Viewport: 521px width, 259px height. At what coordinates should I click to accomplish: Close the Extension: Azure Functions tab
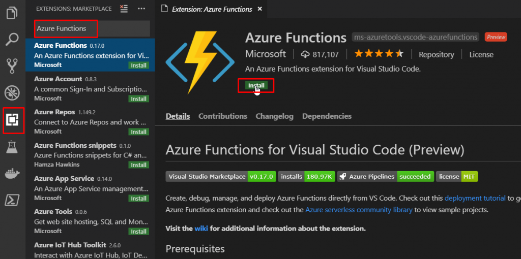[x=260, y=9]
